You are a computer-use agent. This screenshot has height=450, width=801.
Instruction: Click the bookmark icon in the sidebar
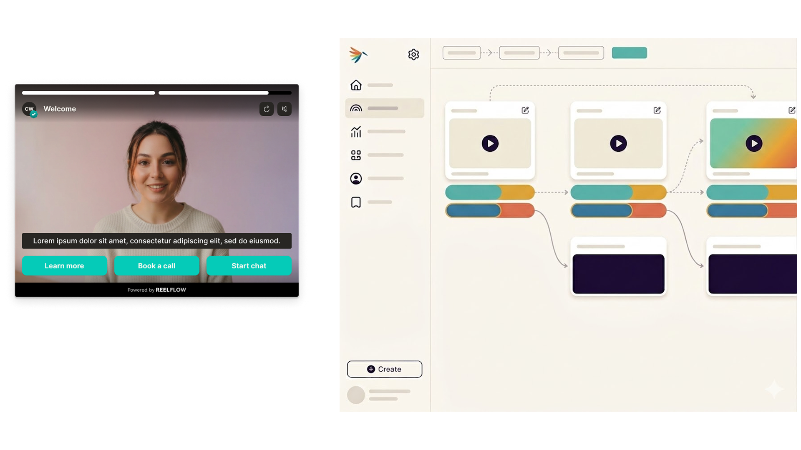(356, 202)
